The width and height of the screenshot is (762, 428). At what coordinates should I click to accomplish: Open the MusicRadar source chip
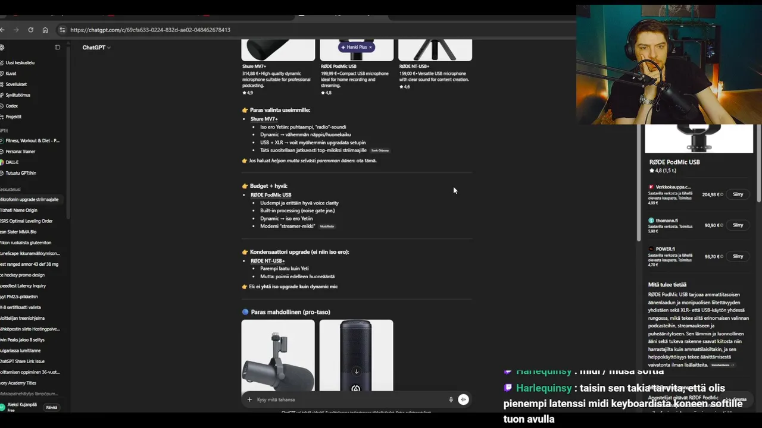click(327, 226)
